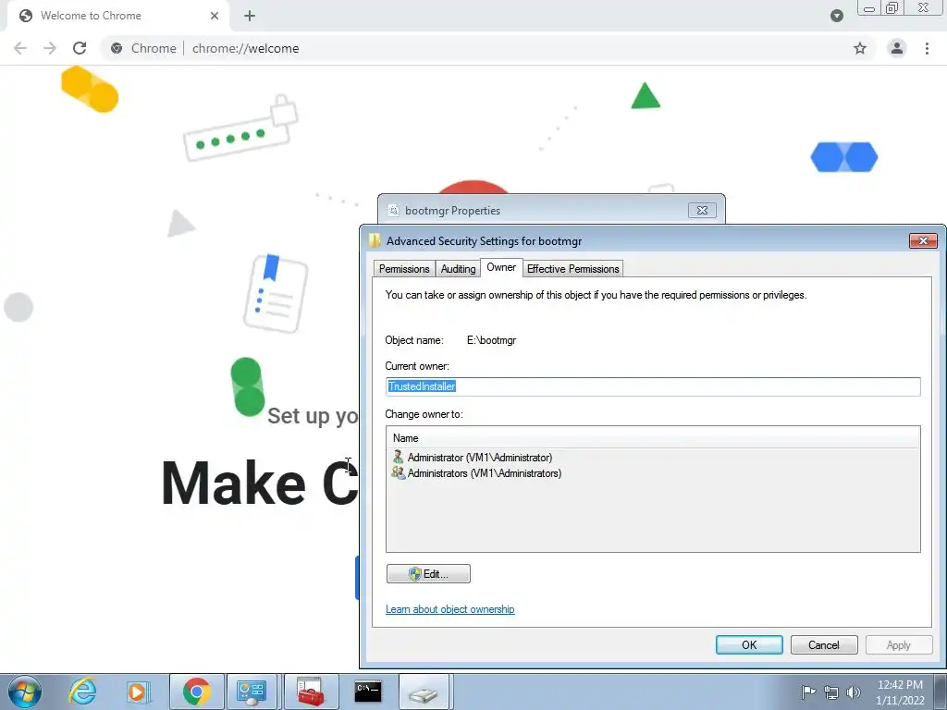Click OK in Advanced Security Settings
The image size is (947, 710).
click(x=749, y=644)
